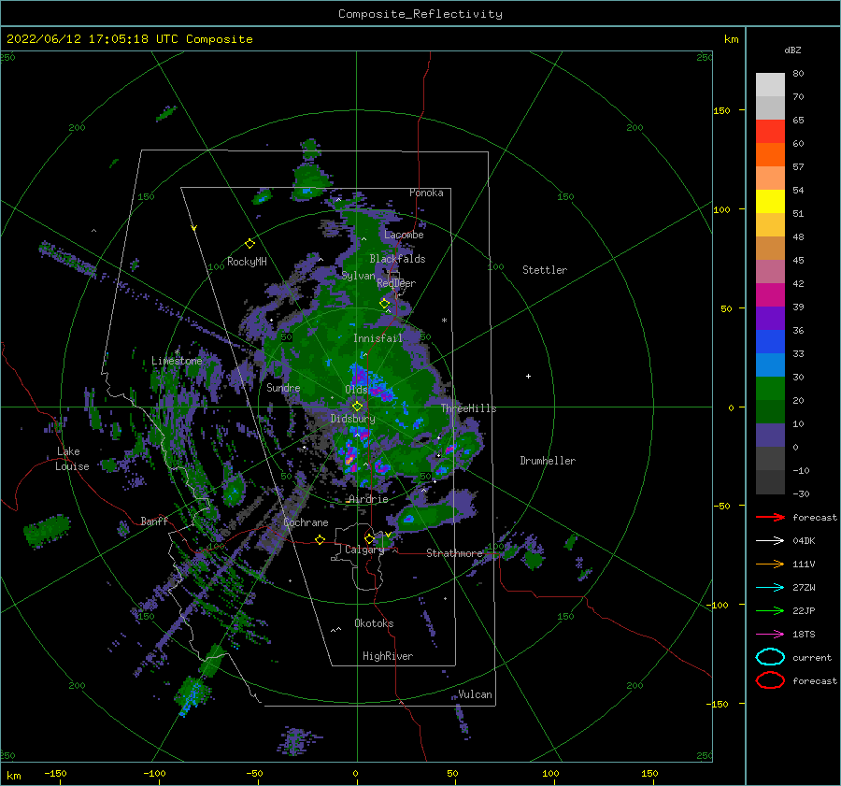Select the Blackfalds label

[397, 259]
